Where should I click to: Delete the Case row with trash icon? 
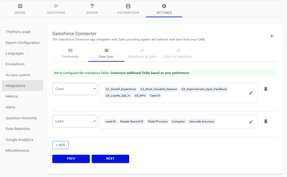(266, 89)
